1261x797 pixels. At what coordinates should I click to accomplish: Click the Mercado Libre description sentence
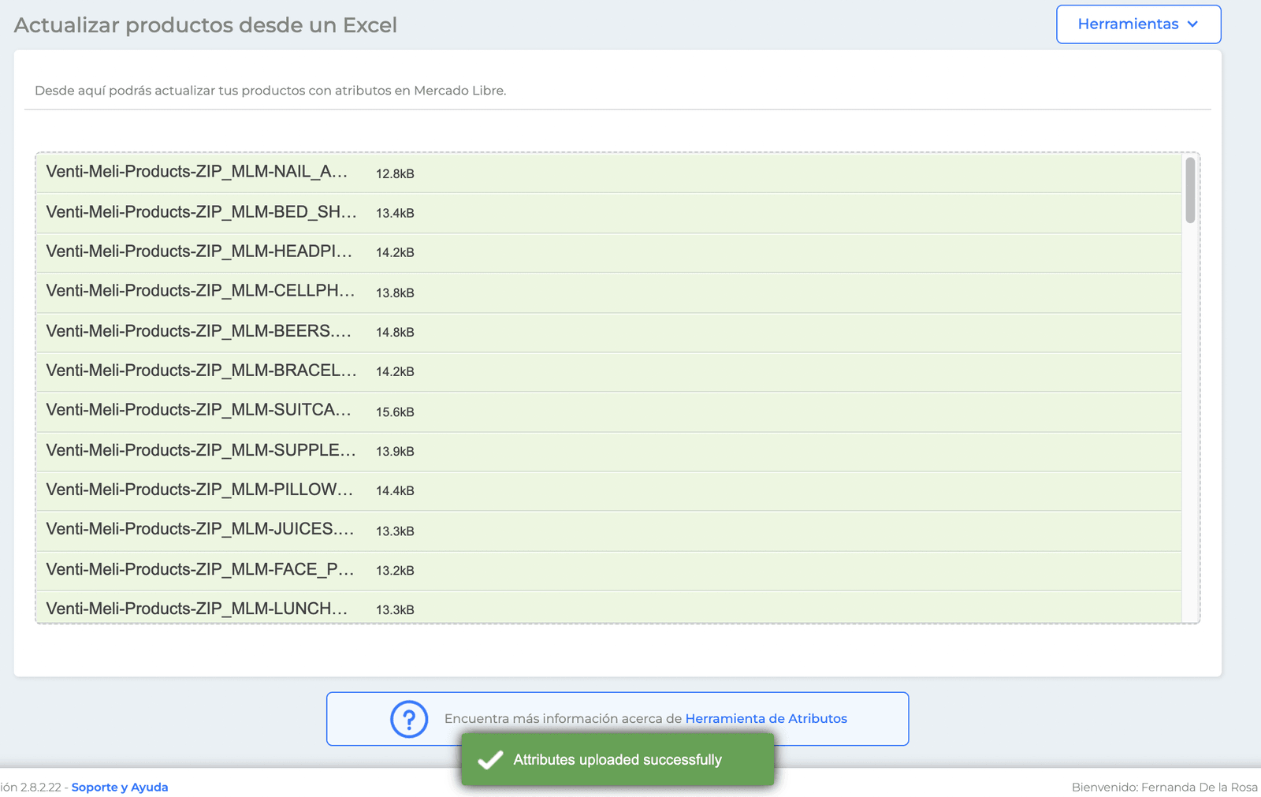pos(270,91)
